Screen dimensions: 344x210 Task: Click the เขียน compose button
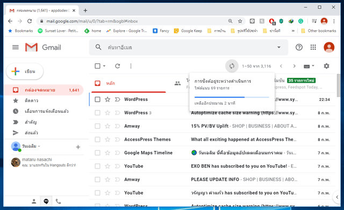point(25,71)
